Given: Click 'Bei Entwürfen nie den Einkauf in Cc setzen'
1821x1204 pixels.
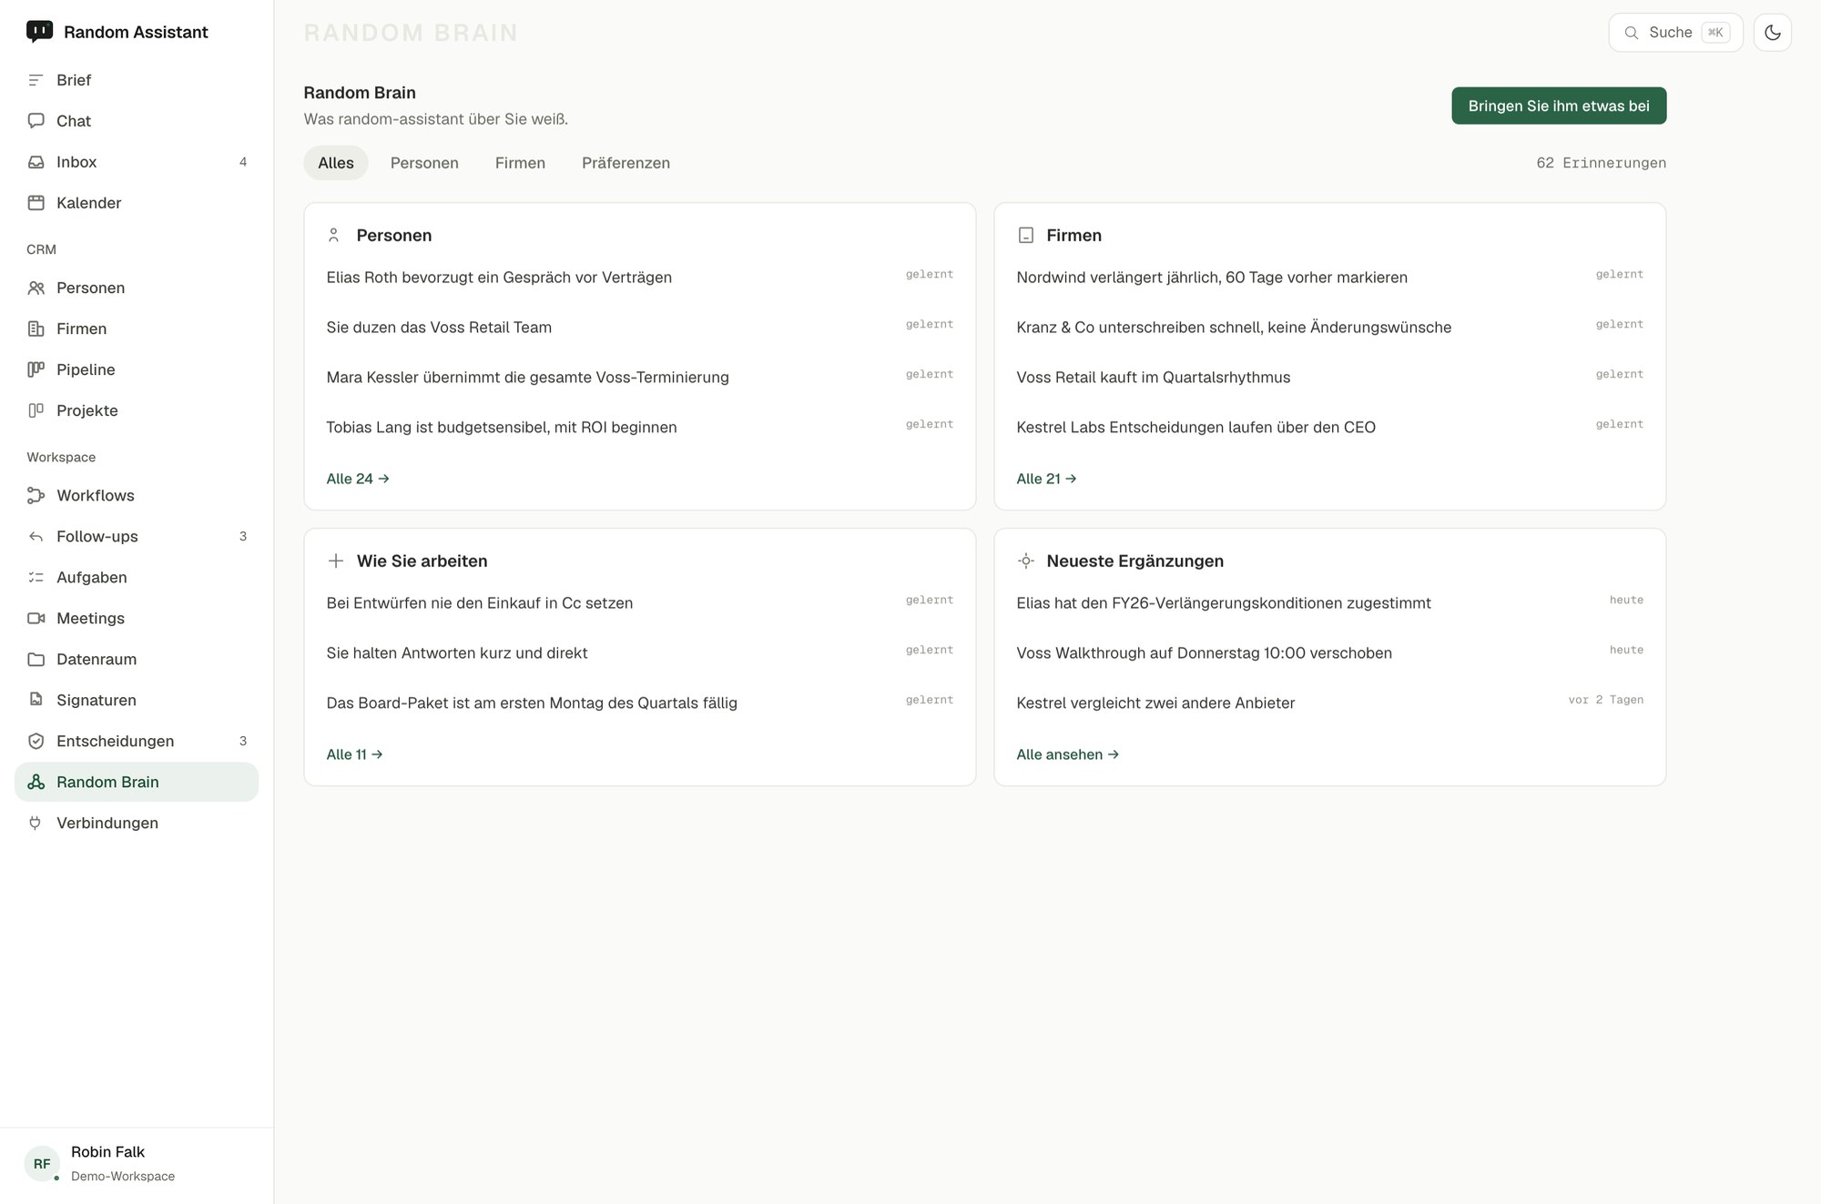Looking at the screenshot, I should [479, 603].
